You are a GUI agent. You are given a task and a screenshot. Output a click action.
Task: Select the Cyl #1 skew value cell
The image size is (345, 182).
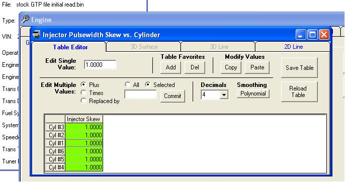(84, 143)
